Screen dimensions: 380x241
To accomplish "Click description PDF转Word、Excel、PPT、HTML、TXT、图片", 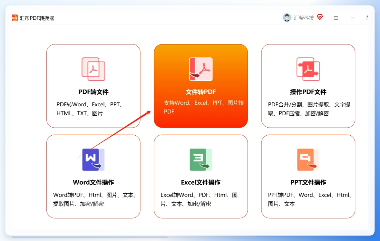I will tap(90, 109).
